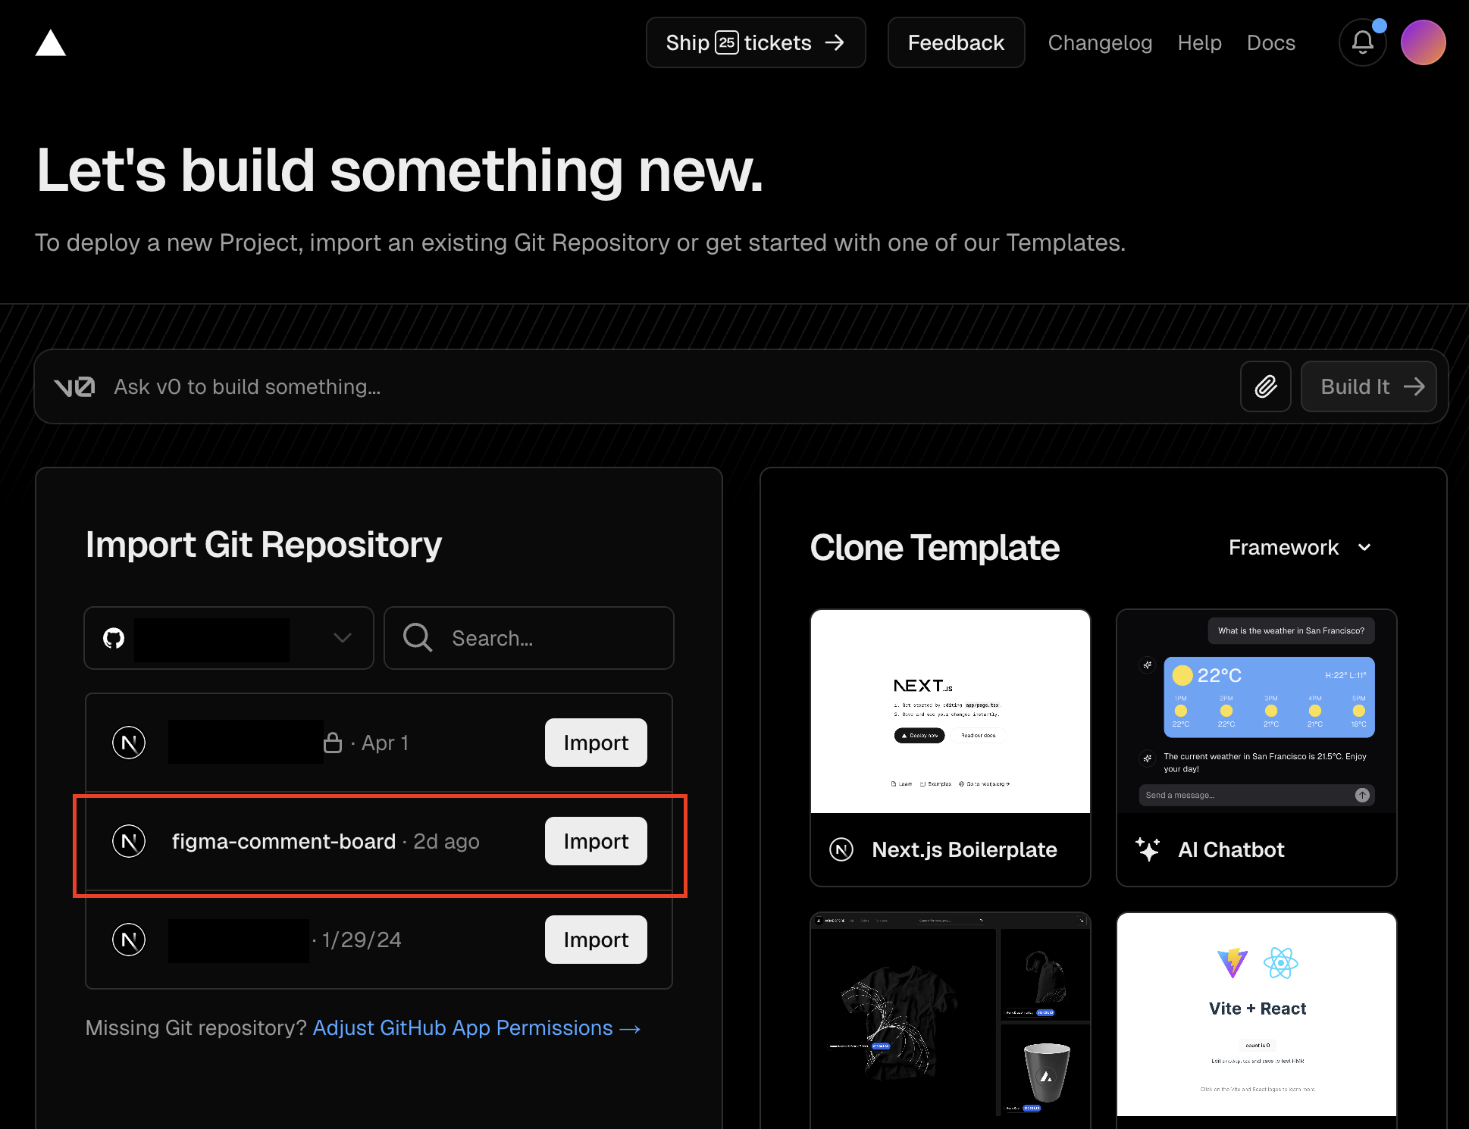The width and height of the screenshot is (1469, 1129).
Task: Go to the Docs link
Action: [1270, 42]
